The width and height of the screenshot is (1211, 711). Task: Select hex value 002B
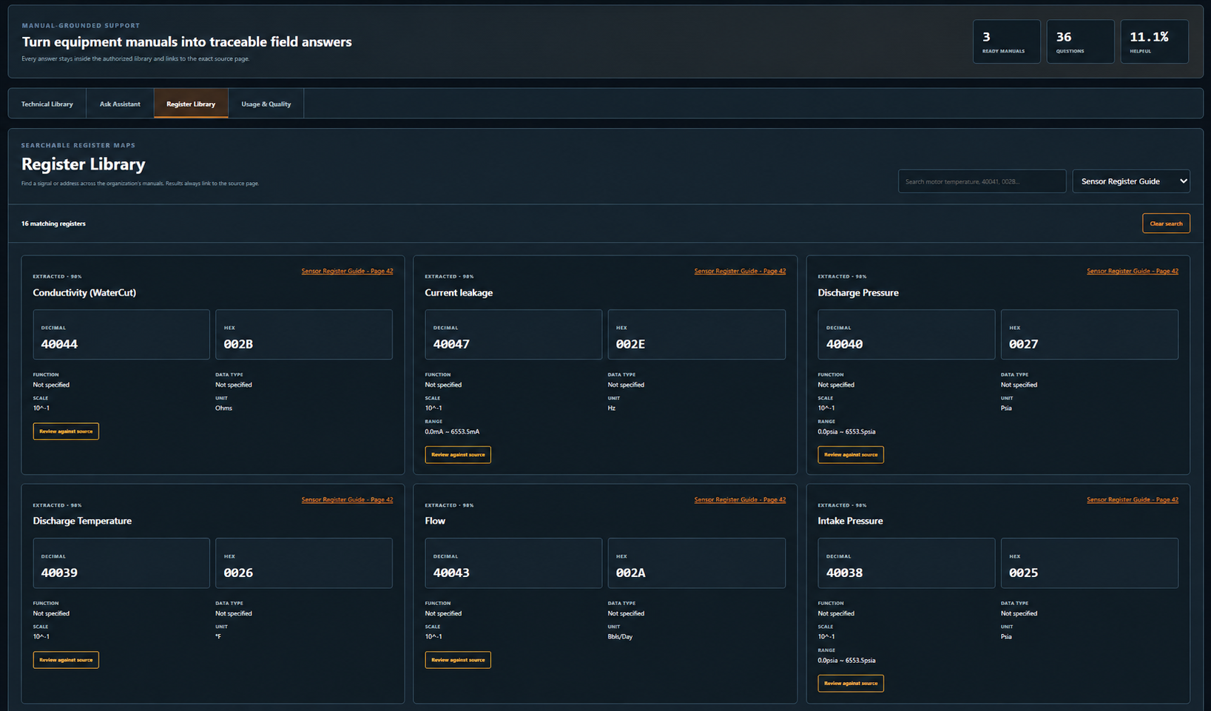238,344
